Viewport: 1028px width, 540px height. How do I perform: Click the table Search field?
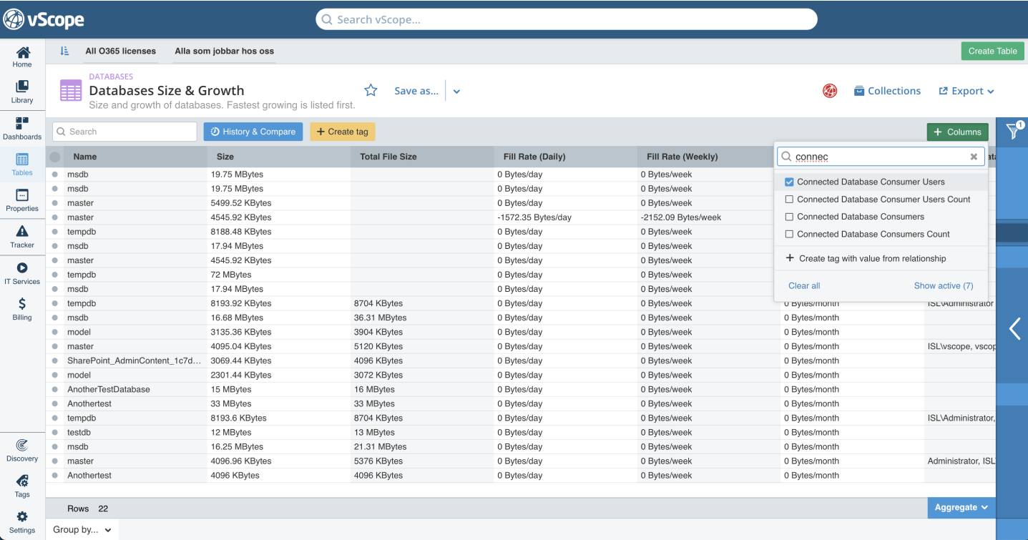pos(124,132)
